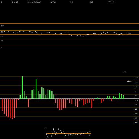This screenshot has width=139, height=139.
Task: Click MR axis label -80 on right
Action: 136,118
